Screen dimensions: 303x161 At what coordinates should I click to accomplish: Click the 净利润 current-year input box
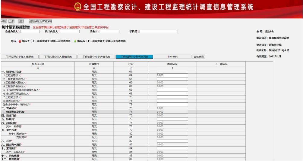click(172, 119)
